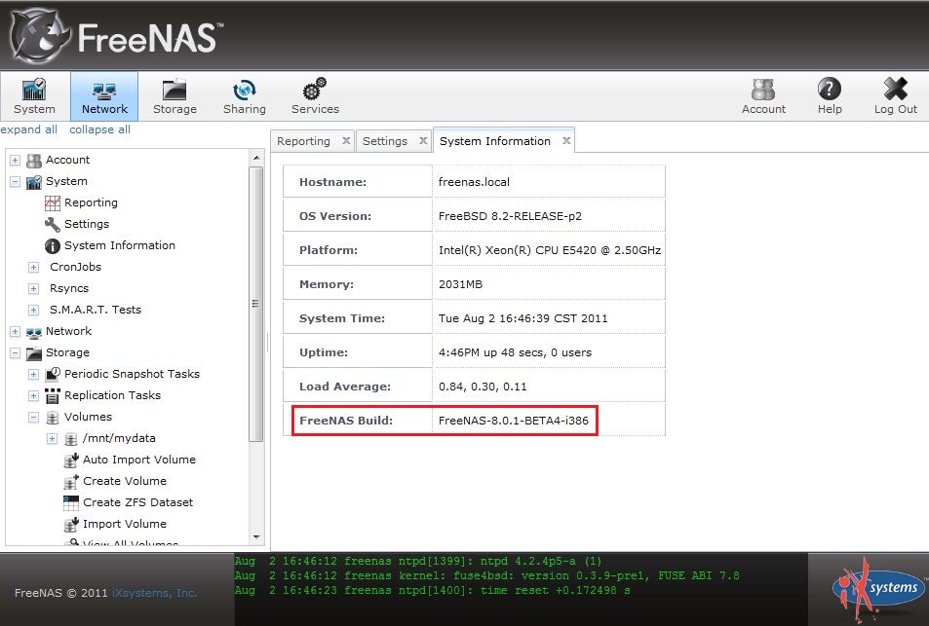Viewport: 929px width, 626px height.
Task: Click the expand all link
Action: click(x=28, y=129)
